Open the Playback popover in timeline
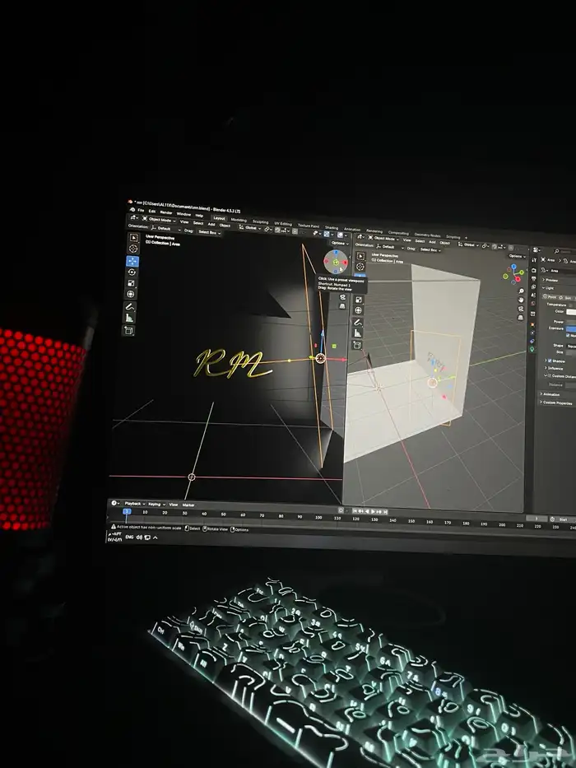The width and height of the screenshot is (576, 768). pos(133,504)
